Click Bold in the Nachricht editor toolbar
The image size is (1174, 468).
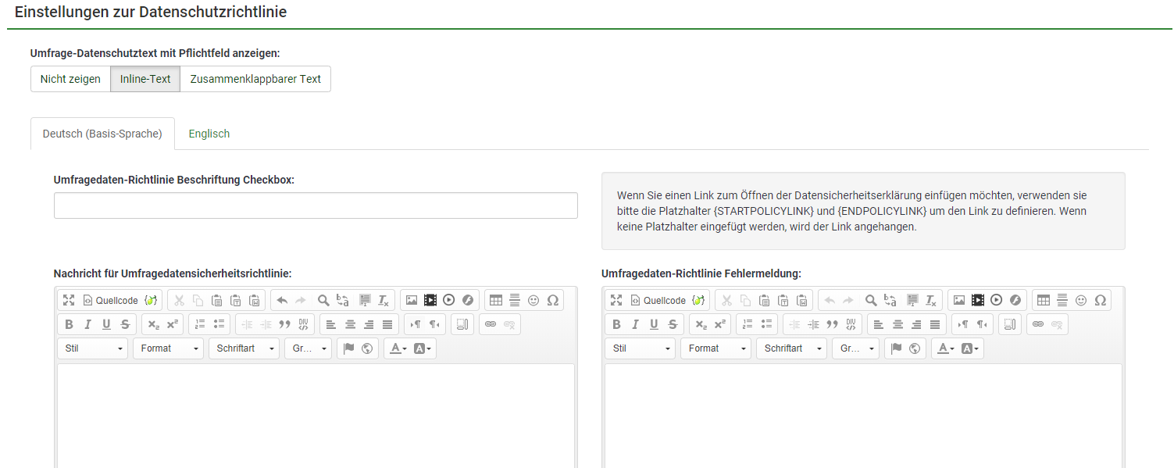[x=69, y=324]
